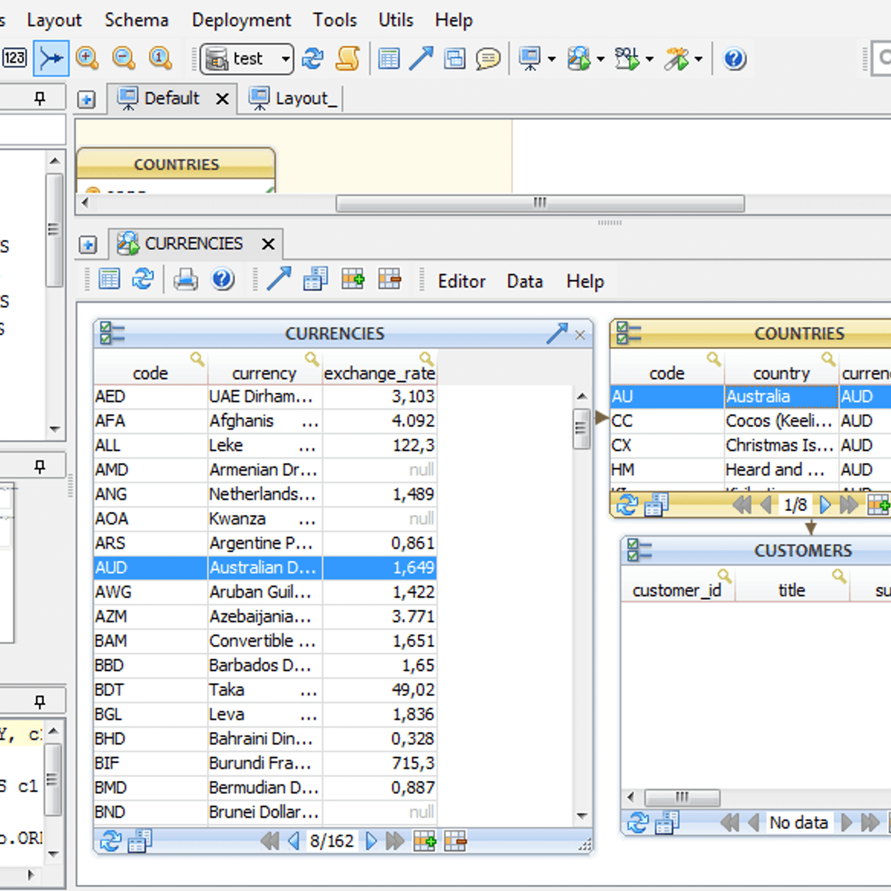Click the group tables icon in main toolbar
The height and width of the screenshot is (891, 891).
(x=455, y=58)
